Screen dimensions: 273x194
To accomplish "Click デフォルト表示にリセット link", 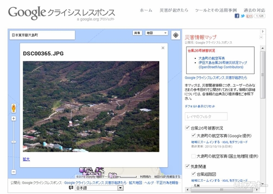I will coord(200,106).
